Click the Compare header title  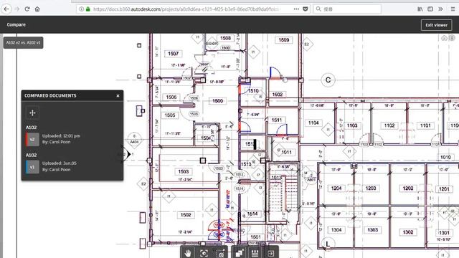click(x=16, y=25)
